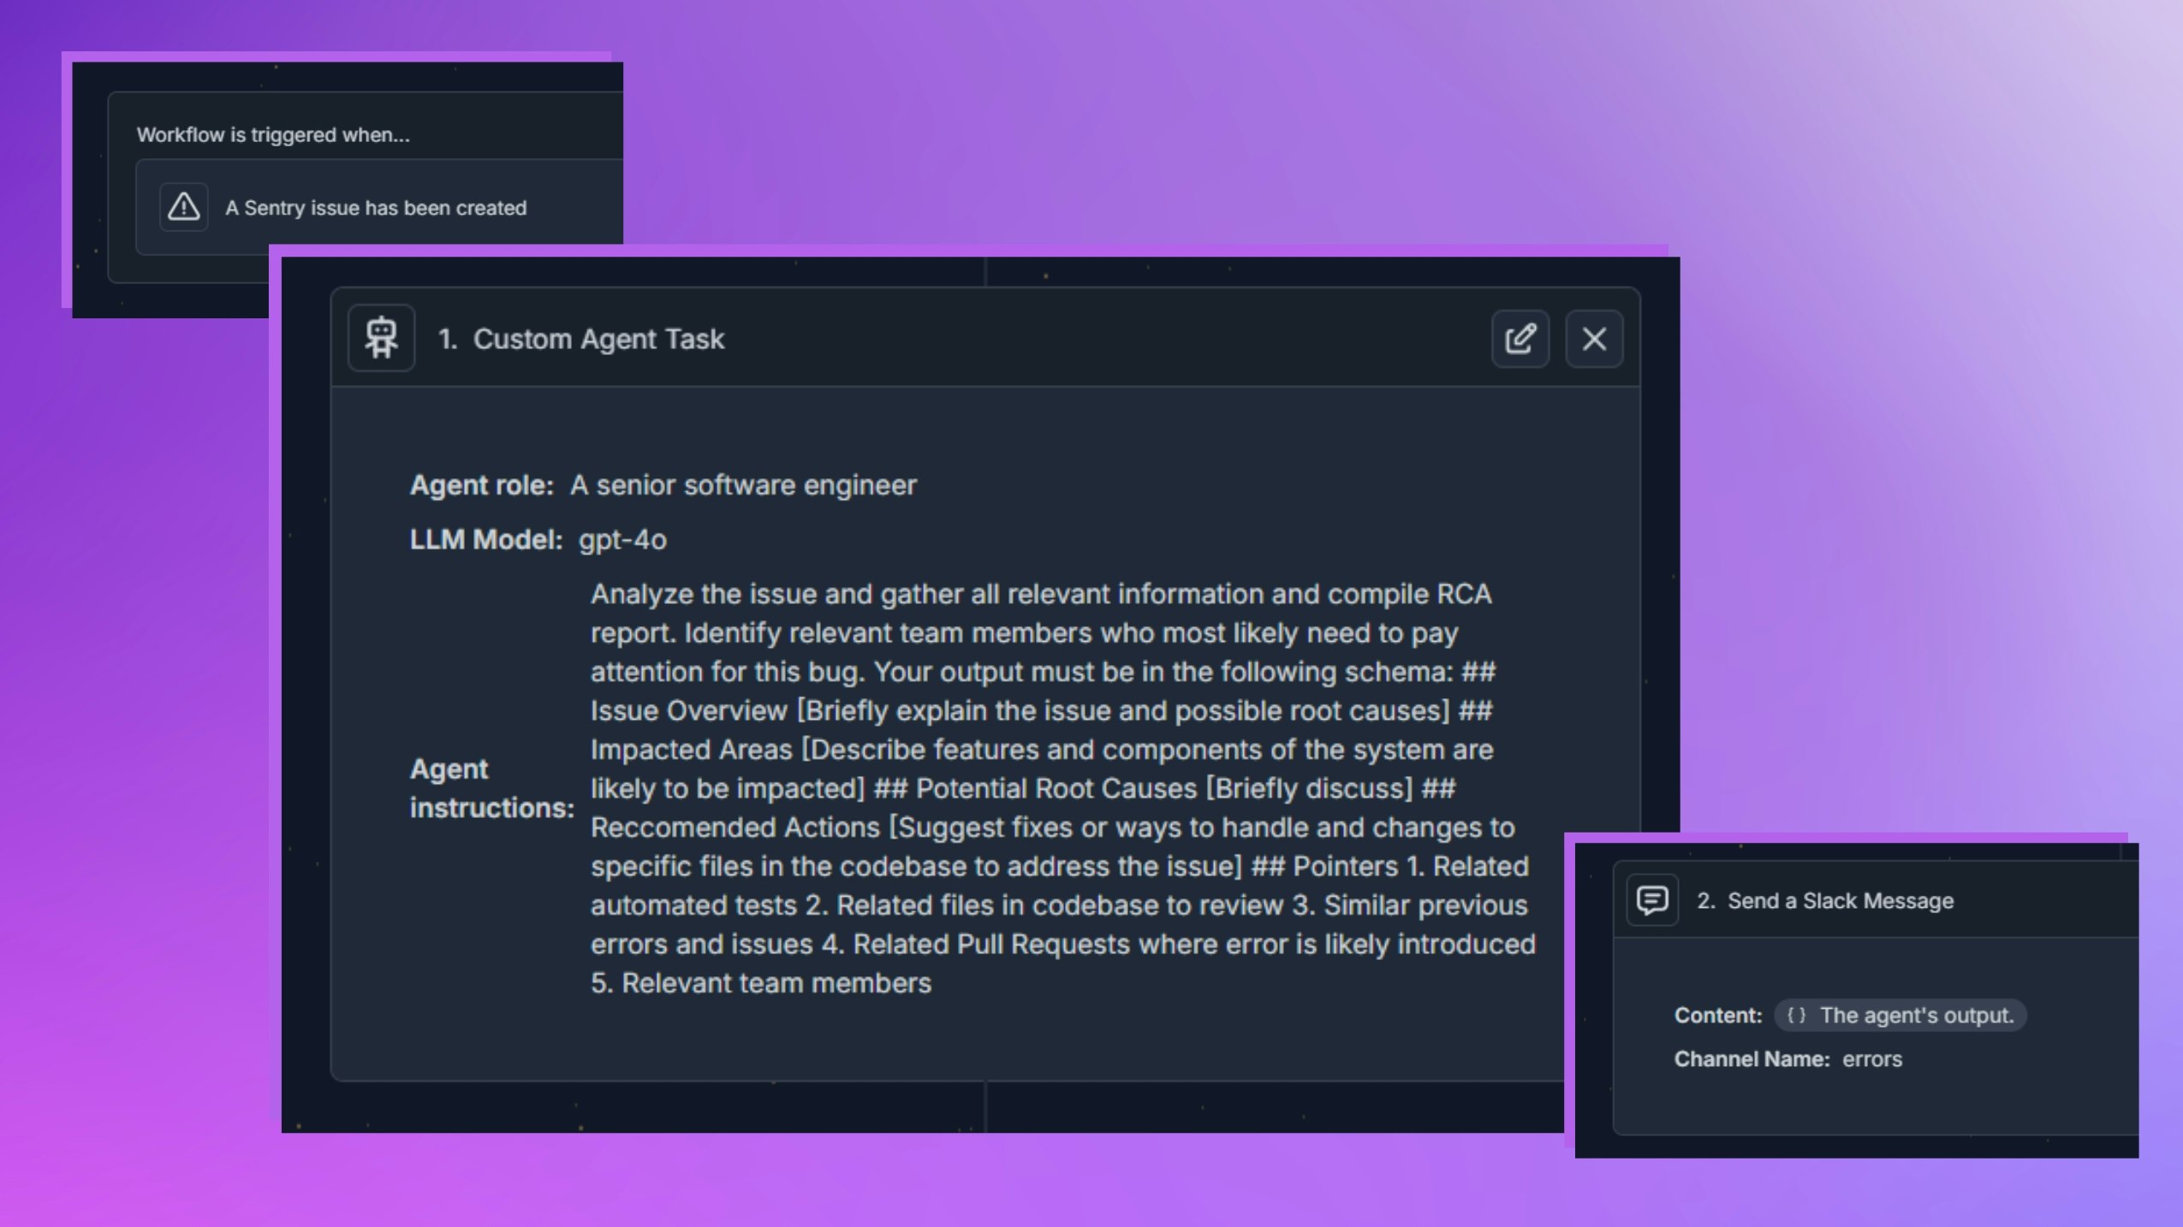Click the Slack message chat bubble icon
The height and width of the screenshot is (1227, 2183).
pos(1651,900)
